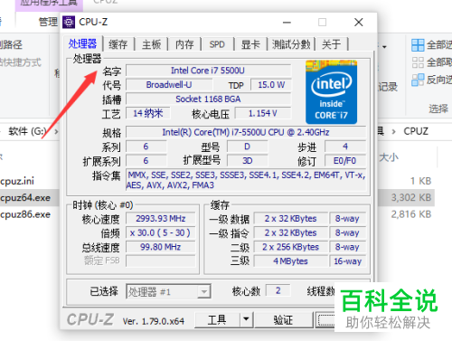Click the 管理 ribbon tab in Explorer
Image resolution: width=452 pixels, height=341 pixels.
coord(48,22)
